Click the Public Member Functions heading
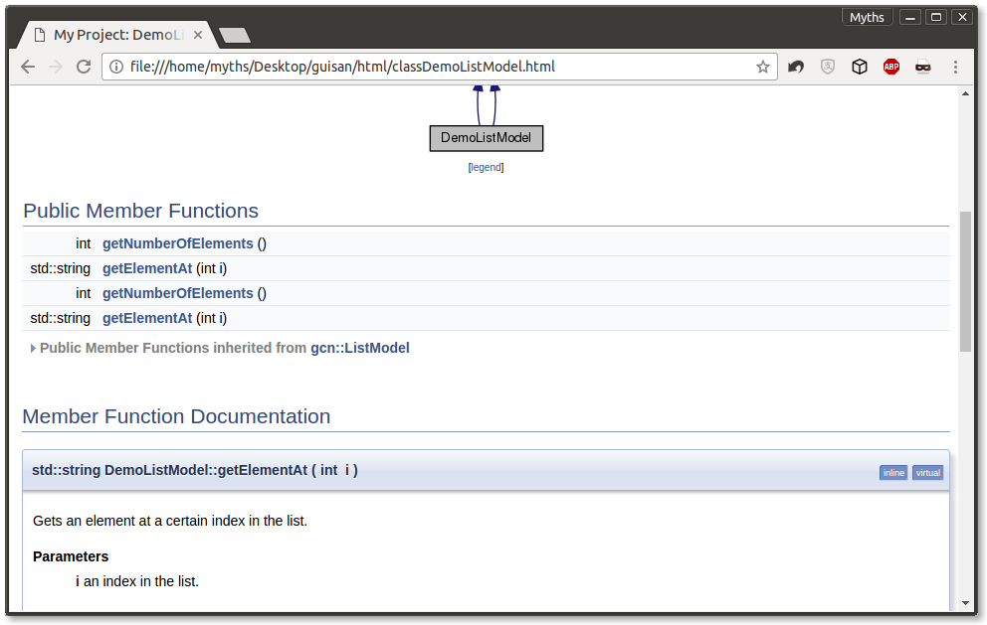This screenshot has height=625, width=987. (141, 211)
